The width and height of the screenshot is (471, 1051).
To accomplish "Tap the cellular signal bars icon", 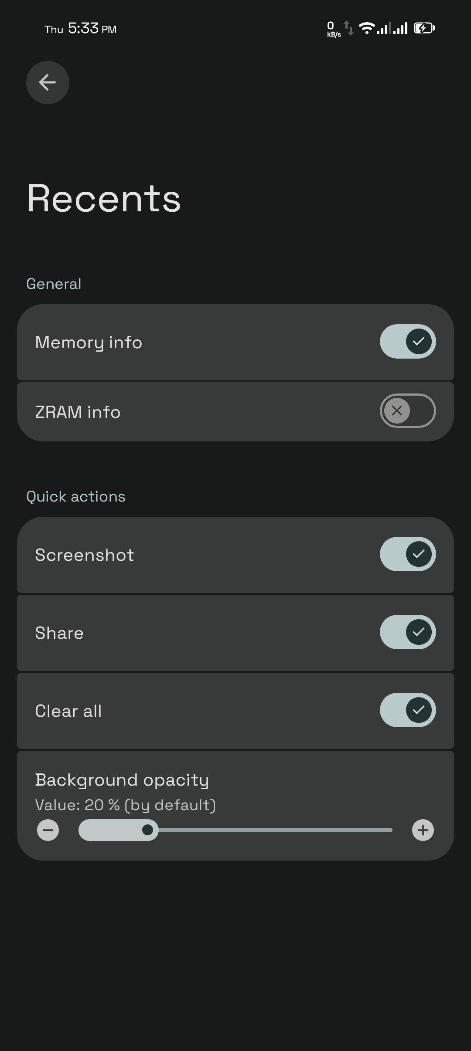I will click(392, 29).
